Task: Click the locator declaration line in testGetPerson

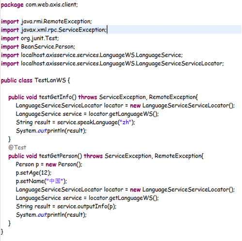Action: pos(125,190)
